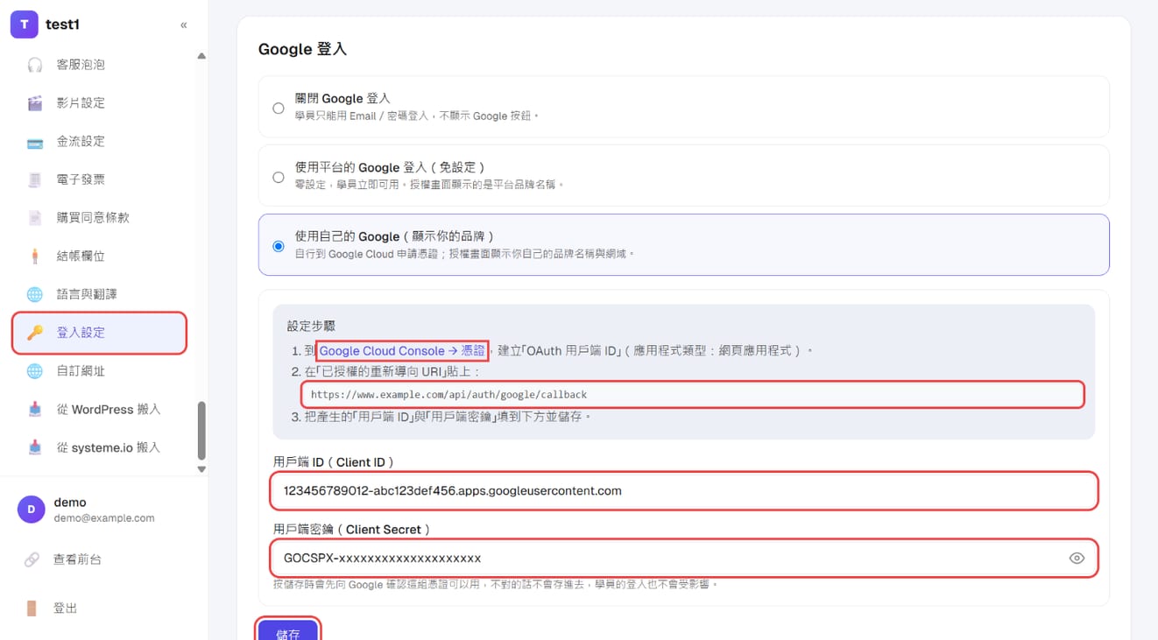Screen dimensions: 1158x640
Task: Click the person icon beside 結帳欄位
Action: click(35, 257)
